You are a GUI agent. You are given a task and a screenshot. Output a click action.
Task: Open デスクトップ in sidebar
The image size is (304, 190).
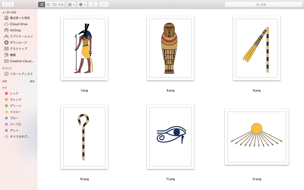point(19,49)
